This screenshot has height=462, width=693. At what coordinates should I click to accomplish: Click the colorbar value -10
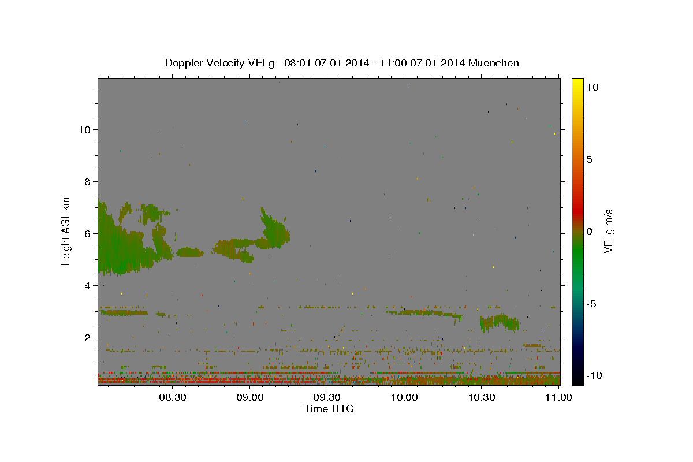click(594, 375)
